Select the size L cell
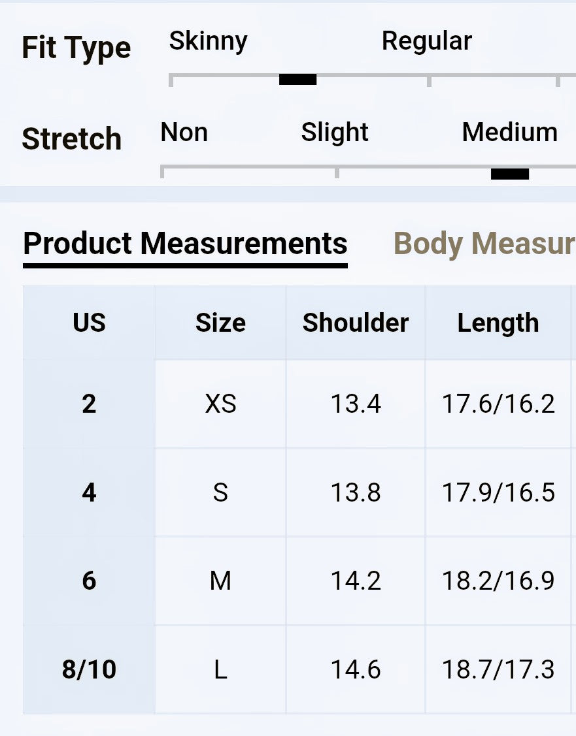This screenshot has height=736, width=576. point(220,669)
